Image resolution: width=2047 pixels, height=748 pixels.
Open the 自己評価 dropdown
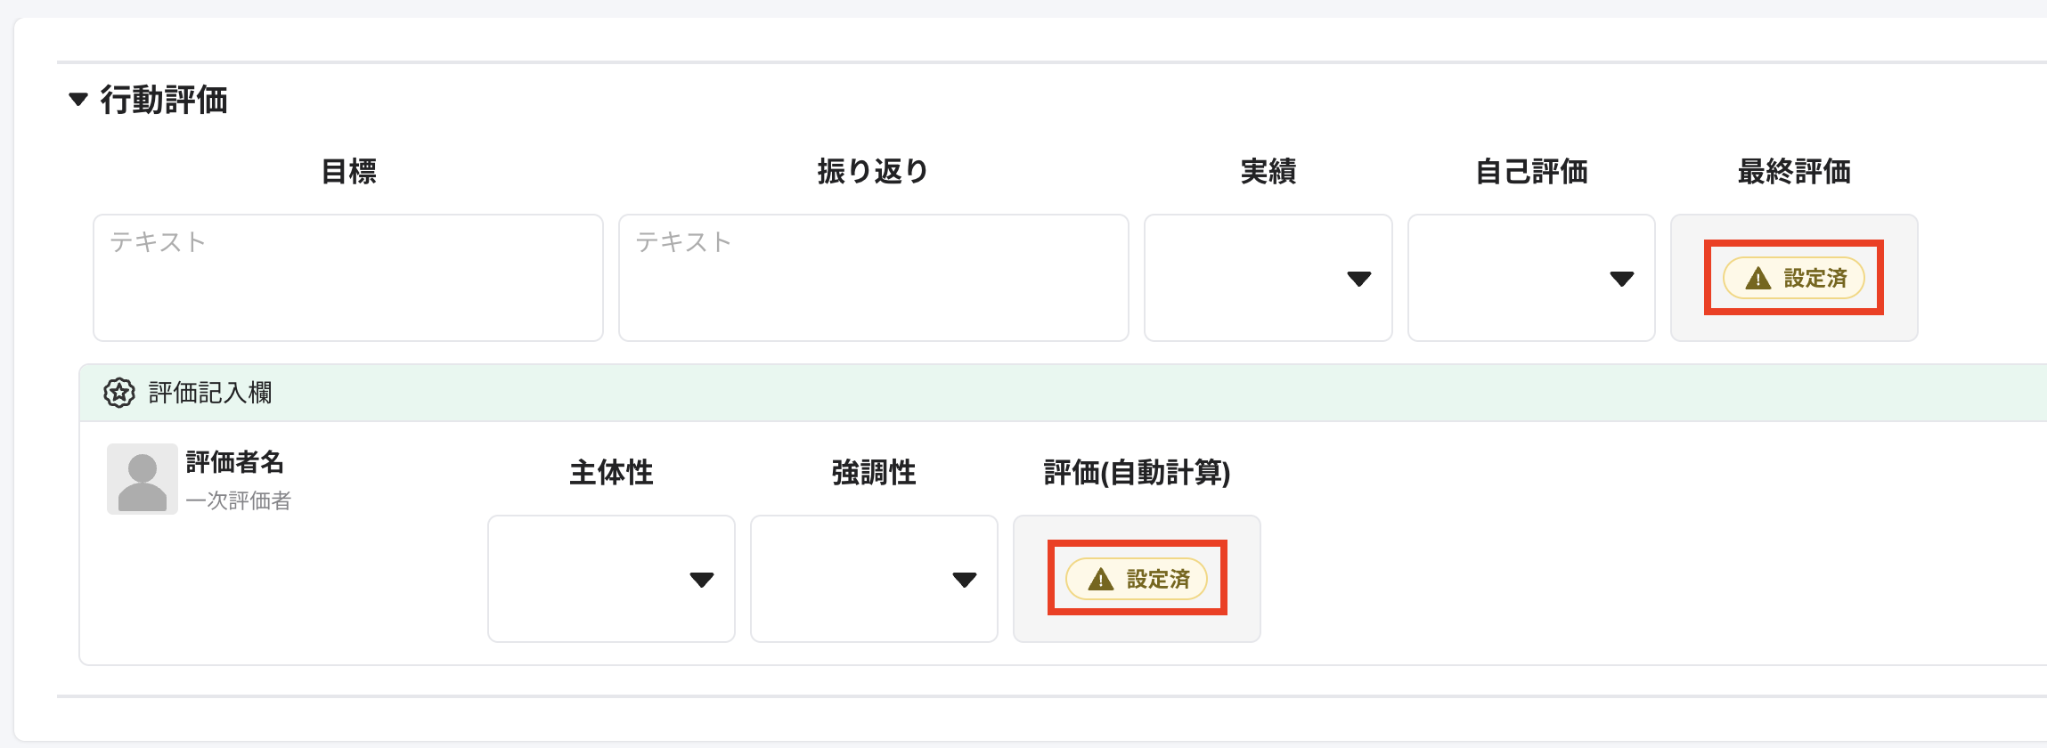click(x=1530, y=278)
